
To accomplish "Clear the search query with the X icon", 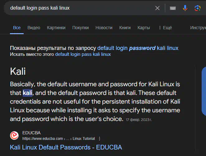I will tap(157, 8).
